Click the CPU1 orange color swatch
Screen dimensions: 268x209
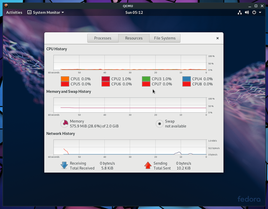pos(65,79)
